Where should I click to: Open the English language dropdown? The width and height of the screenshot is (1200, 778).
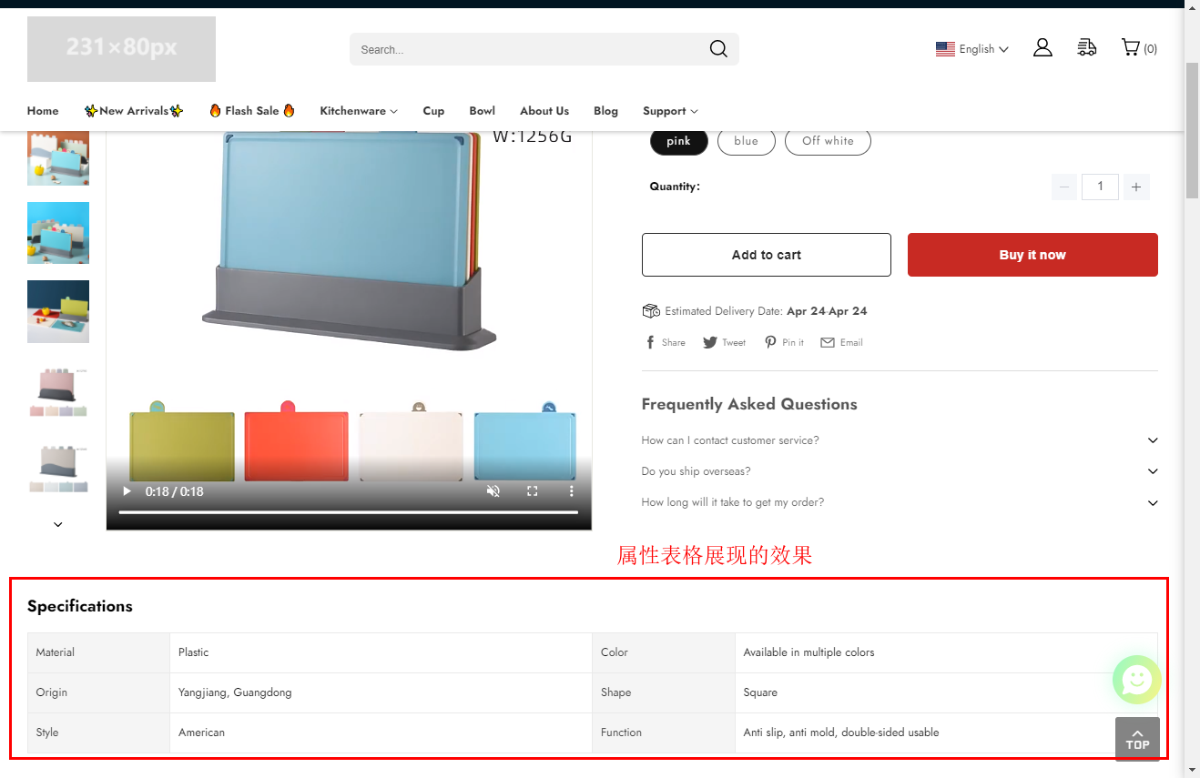[x=983, y=49]
